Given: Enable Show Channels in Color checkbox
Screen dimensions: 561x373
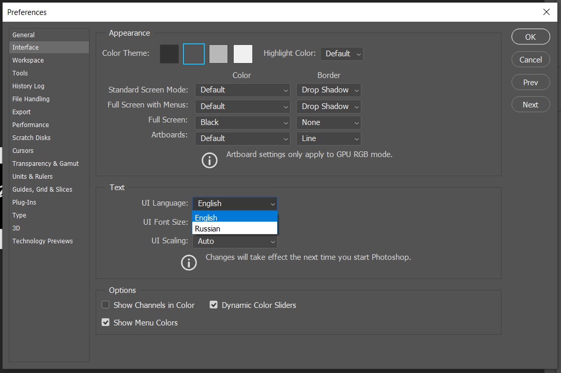Looking at the screenshot, I should [x=106, y=305].
